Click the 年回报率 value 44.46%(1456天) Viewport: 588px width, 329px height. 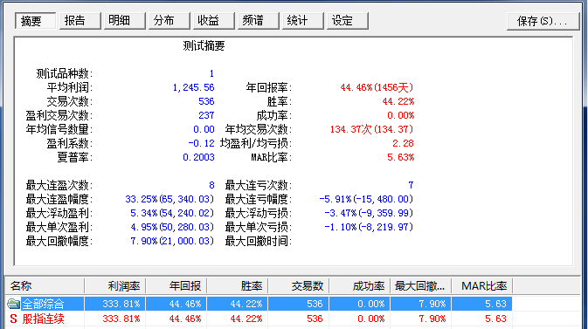coord(377,87)
